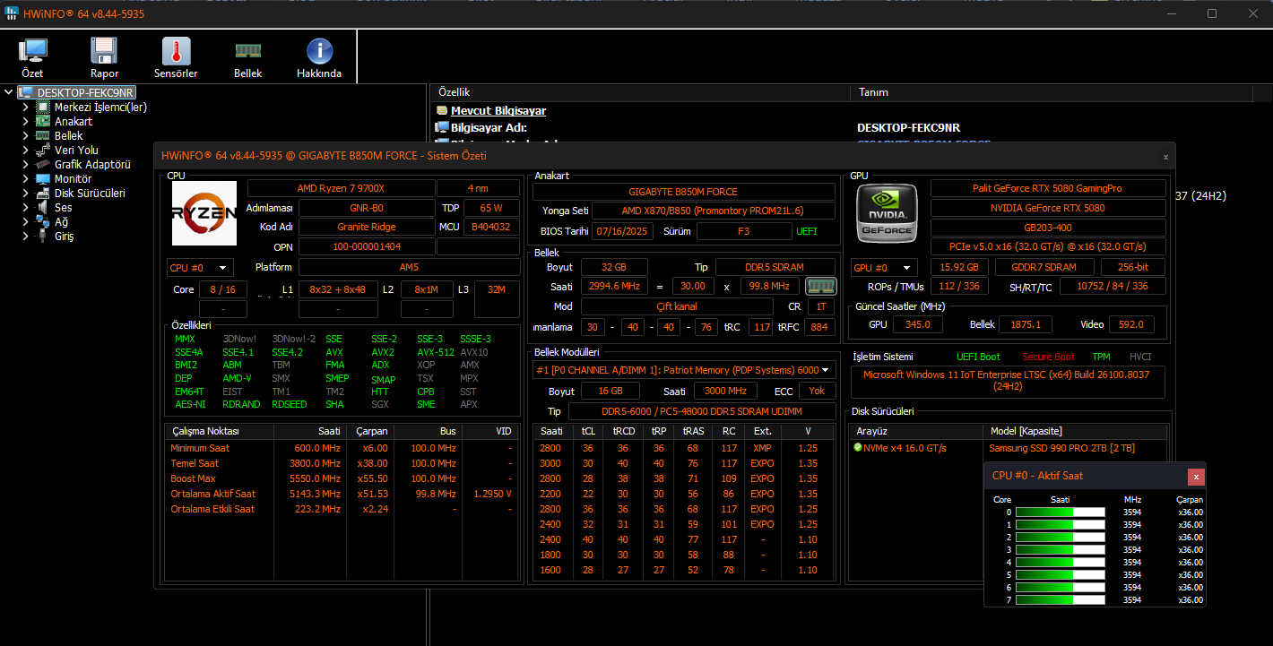Select the Monitör tree icon
Viewport: 1273px width, 646px height.
coord(43,178)
